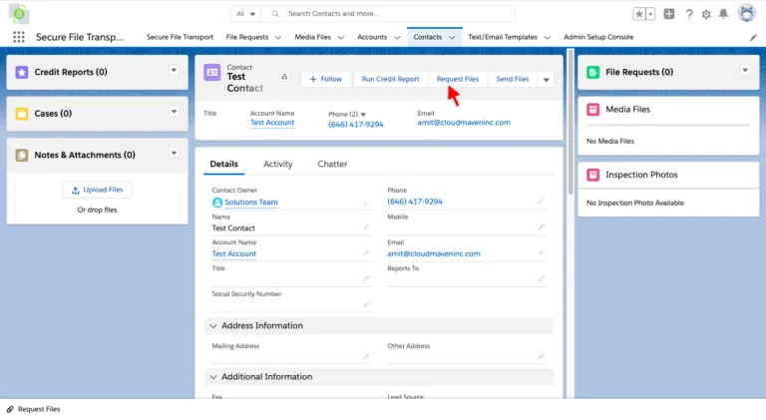Click the edit navigation pencil icon

753,38
